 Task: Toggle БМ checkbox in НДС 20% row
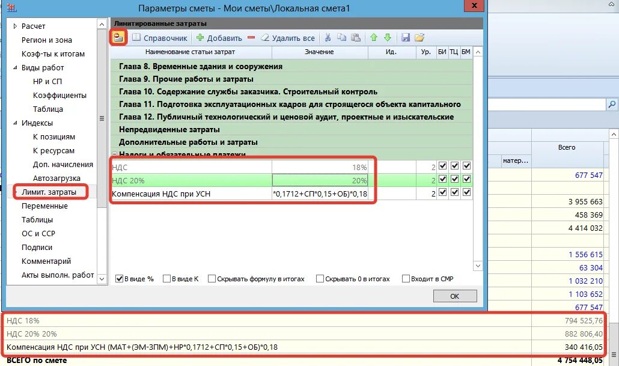[x=466, y=179]
